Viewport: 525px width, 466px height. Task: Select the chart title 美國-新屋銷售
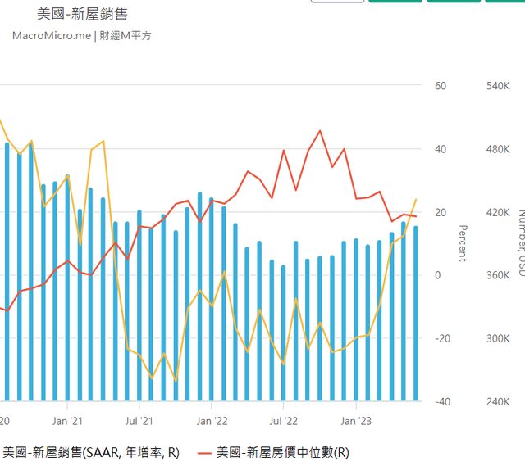coord(82,14)
